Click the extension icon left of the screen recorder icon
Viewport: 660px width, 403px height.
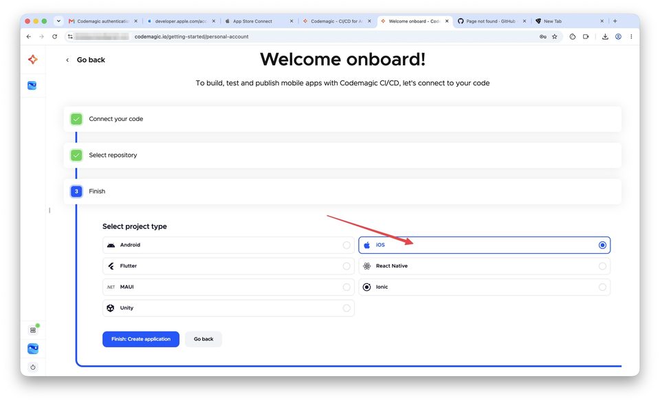click(x=573, y=36)
